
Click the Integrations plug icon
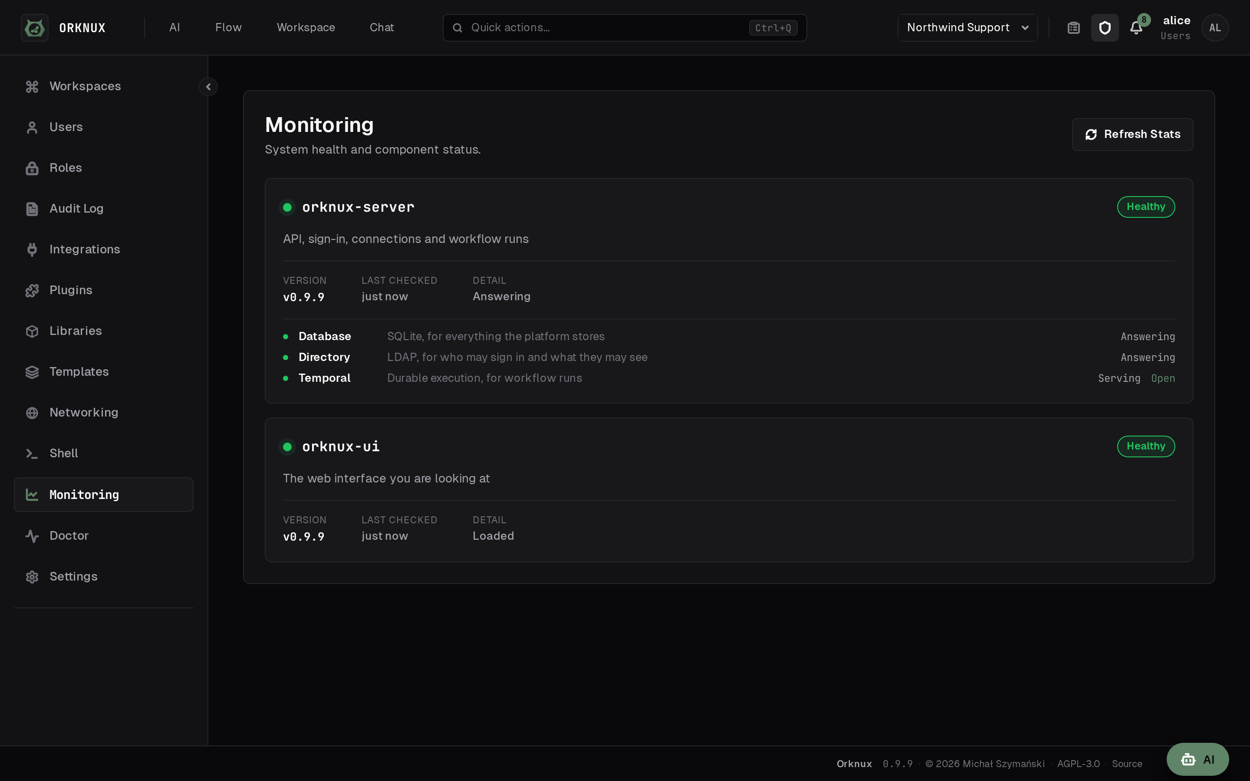32,250
